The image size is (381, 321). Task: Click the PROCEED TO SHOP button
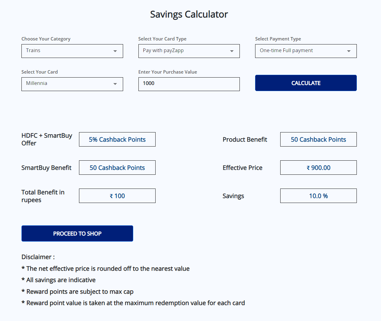[77, 234]
